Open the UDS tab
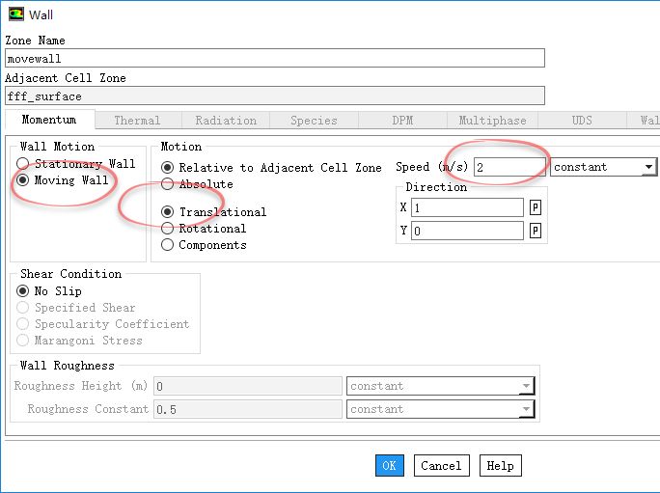 [x=582, y=121]
